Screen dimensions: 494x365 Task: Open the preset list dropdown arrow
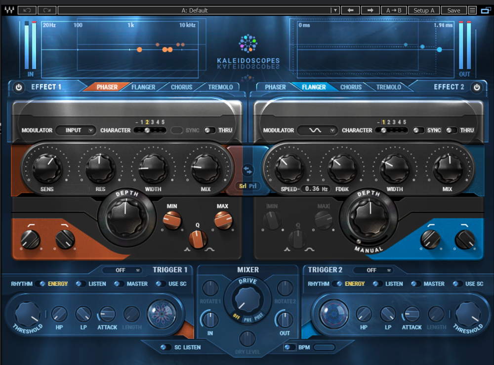335,10
